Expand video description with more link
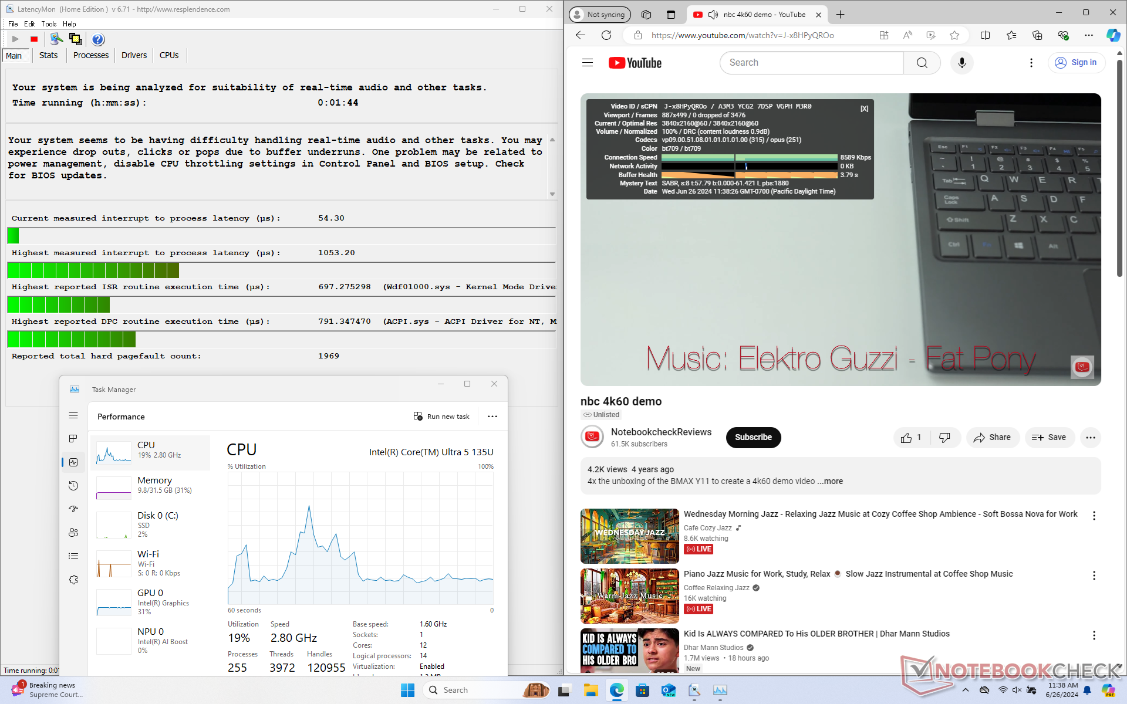Image resolution: width=1127 pixels, height=704 pixels. (x=830, y=481)
